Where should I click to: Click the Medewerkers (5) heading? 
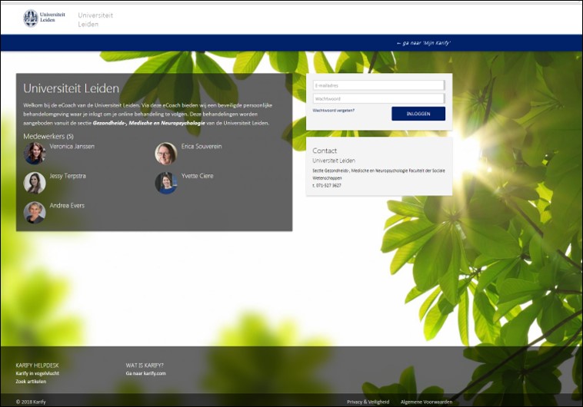(48, 136)
